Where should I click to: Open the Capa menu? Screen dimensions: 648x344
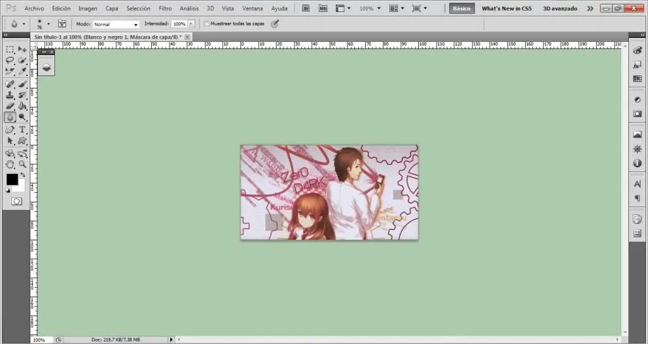point(111,8)
